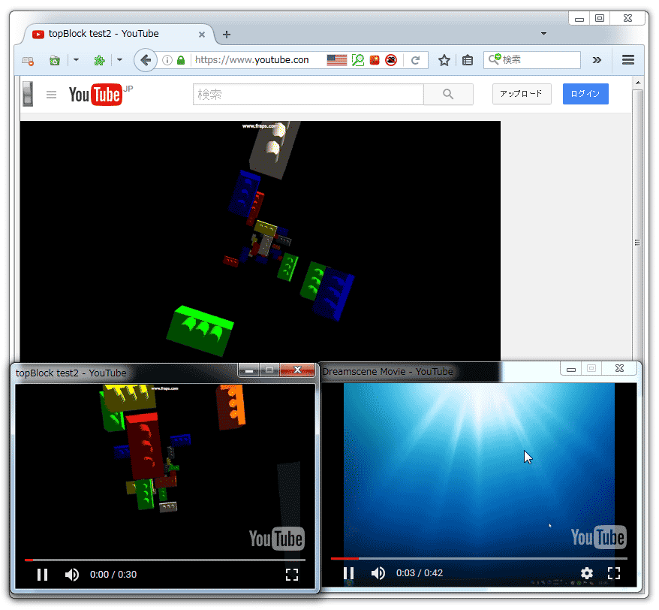Show site information via the circled i icon
The image size is (659, 610).
pos(167,60)
